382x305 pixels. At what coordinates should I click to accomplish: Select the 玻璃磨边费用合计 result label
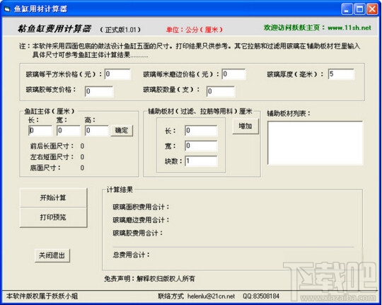click(x=141, y=220)
